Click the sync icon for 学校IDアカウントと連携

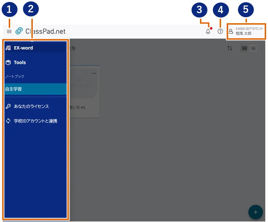point(8,121)
